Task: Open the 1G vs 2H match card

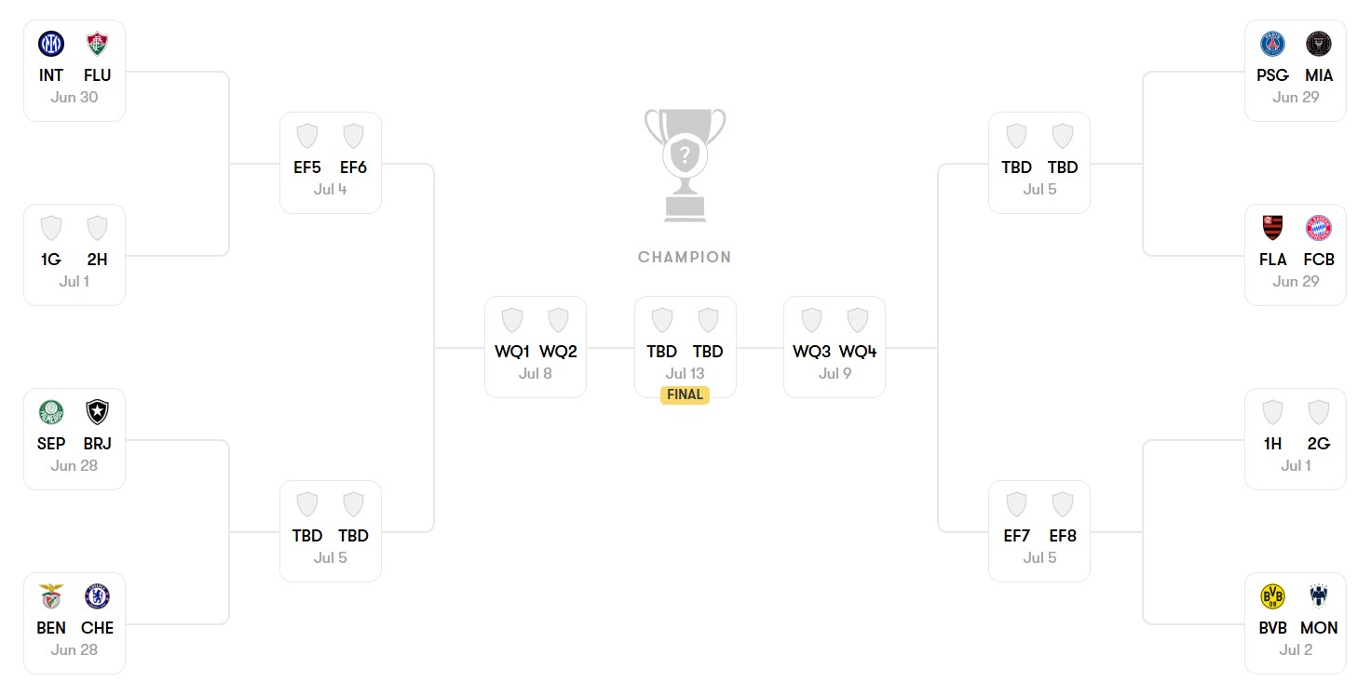Action: pos(75,255)
